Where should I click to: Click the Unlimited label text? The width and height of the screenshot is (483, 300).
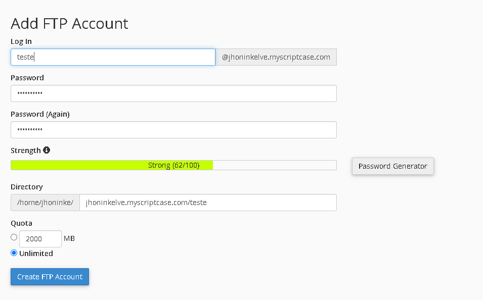coord(36,254)
